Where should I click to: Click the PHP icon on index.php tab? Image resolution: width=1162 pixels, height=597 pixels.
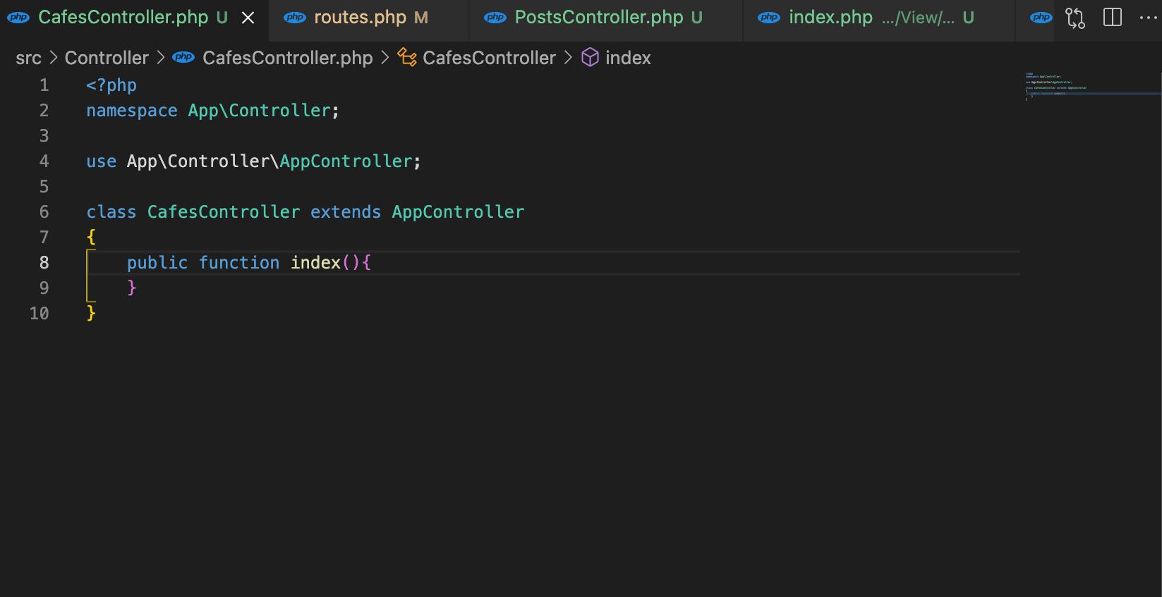(769, 18)
